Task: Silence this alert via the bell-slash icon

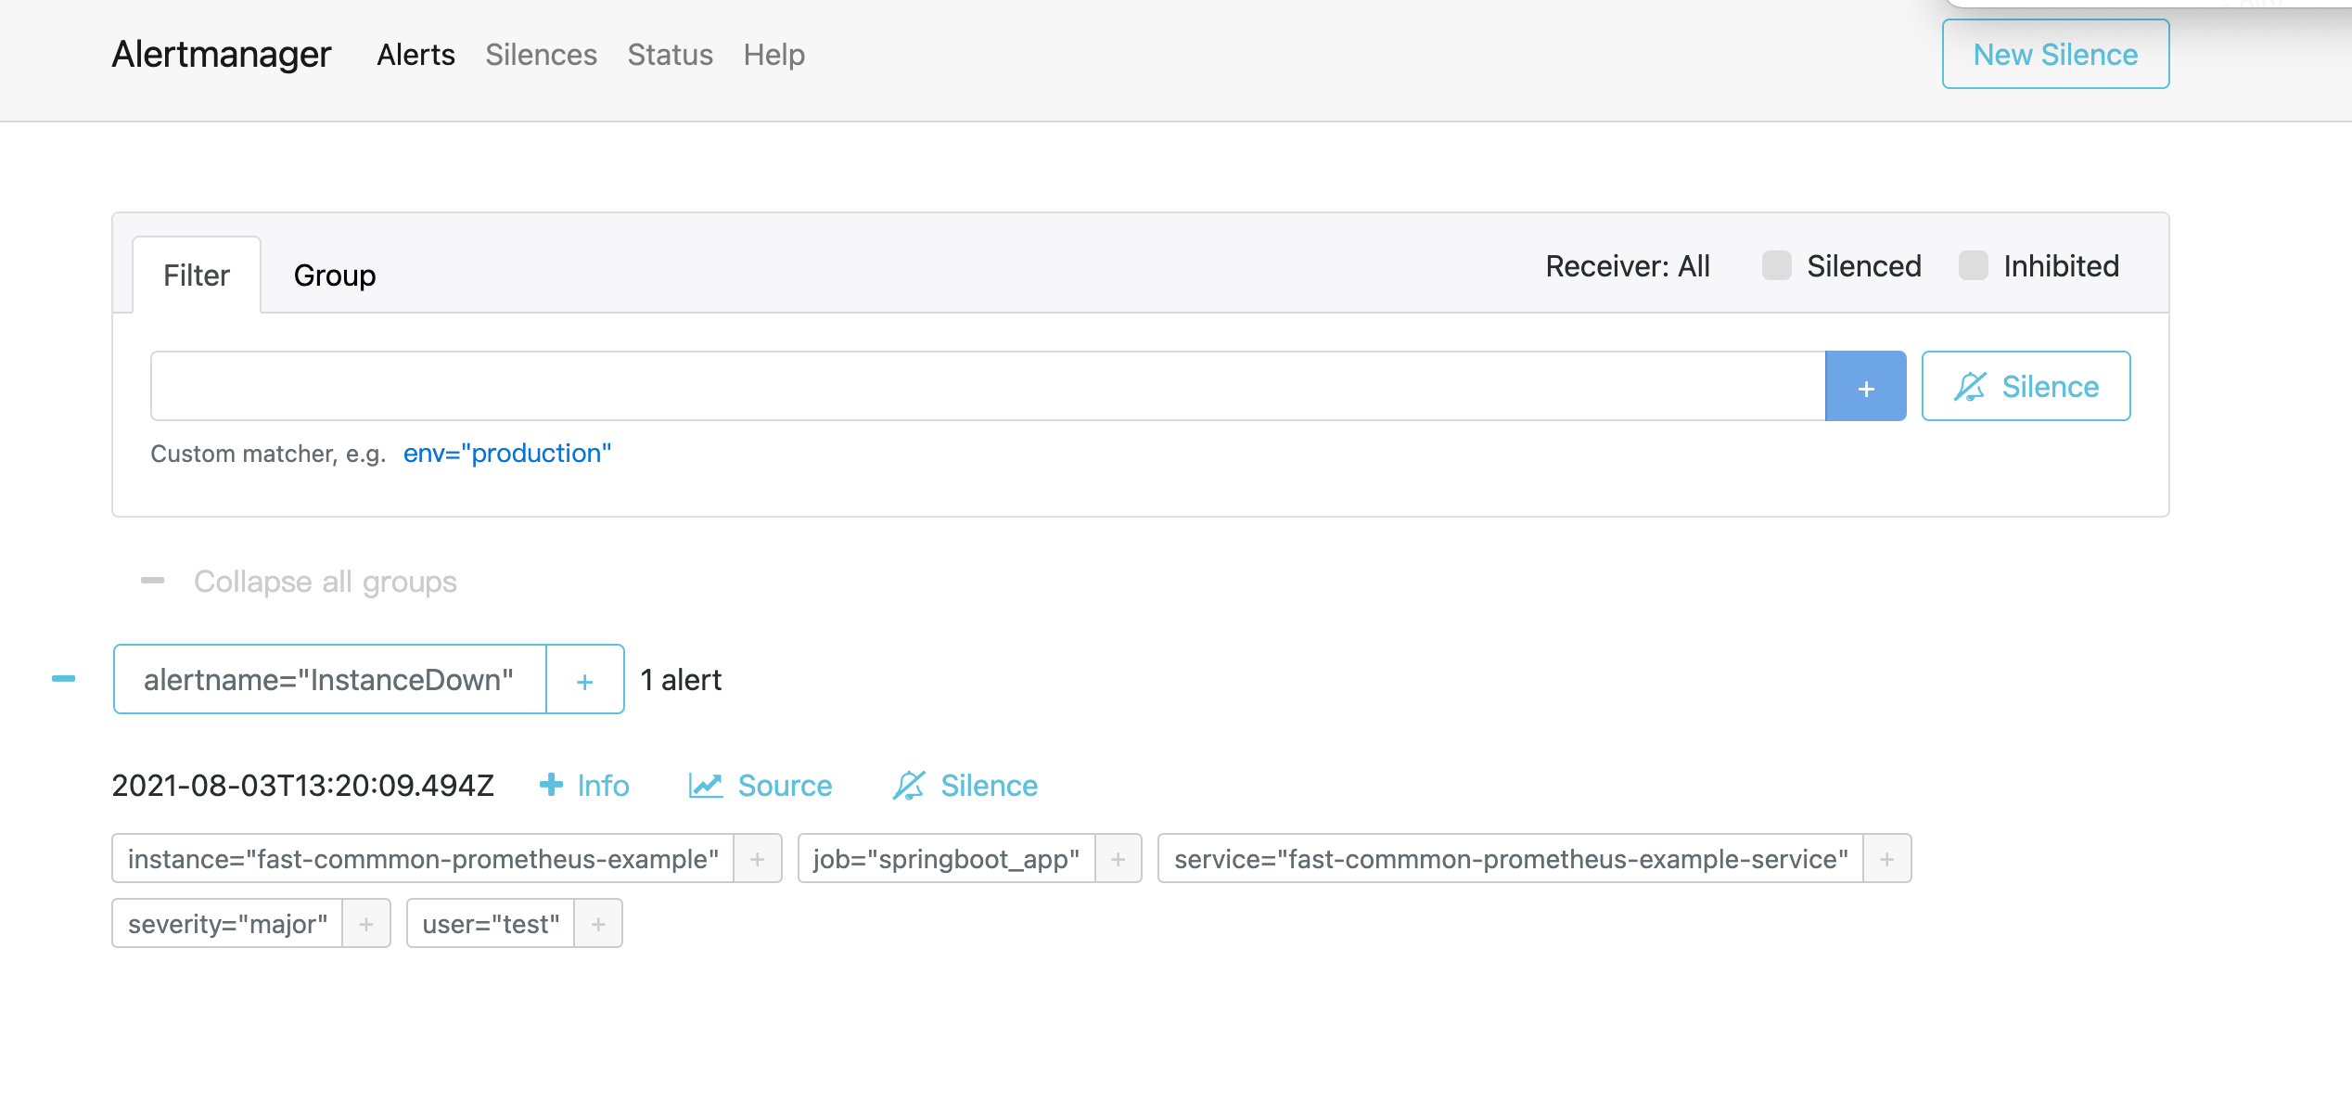Action: pyautogui.click(x=911, y=785)
